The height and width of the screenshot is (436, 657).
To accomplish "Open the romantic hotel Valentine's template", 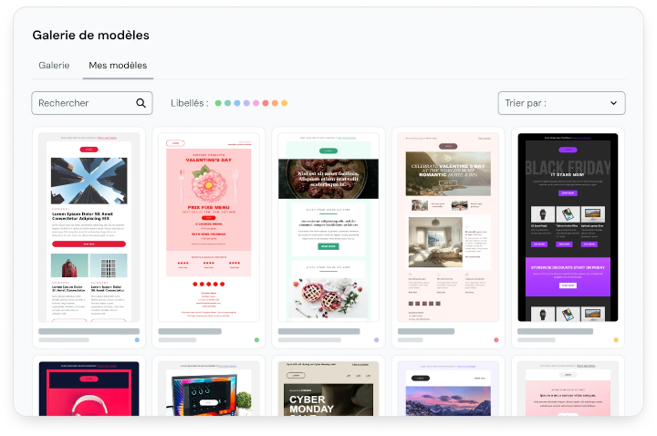I will pos(448,228).
